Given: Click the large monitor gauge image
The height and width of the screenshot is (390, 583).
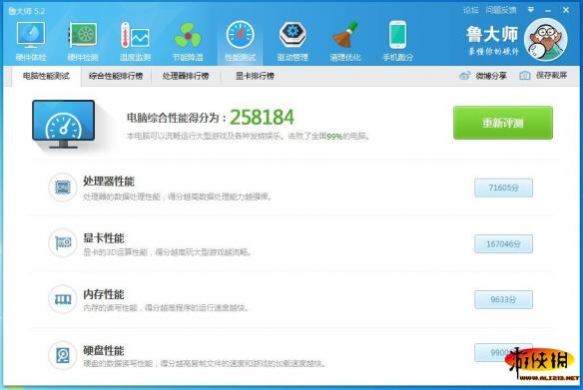Looking at the screenshot, I should 64,124.
